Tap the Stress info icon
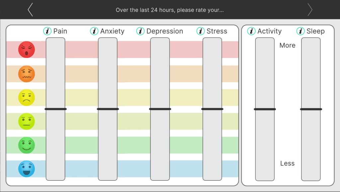 click(201, 31)
